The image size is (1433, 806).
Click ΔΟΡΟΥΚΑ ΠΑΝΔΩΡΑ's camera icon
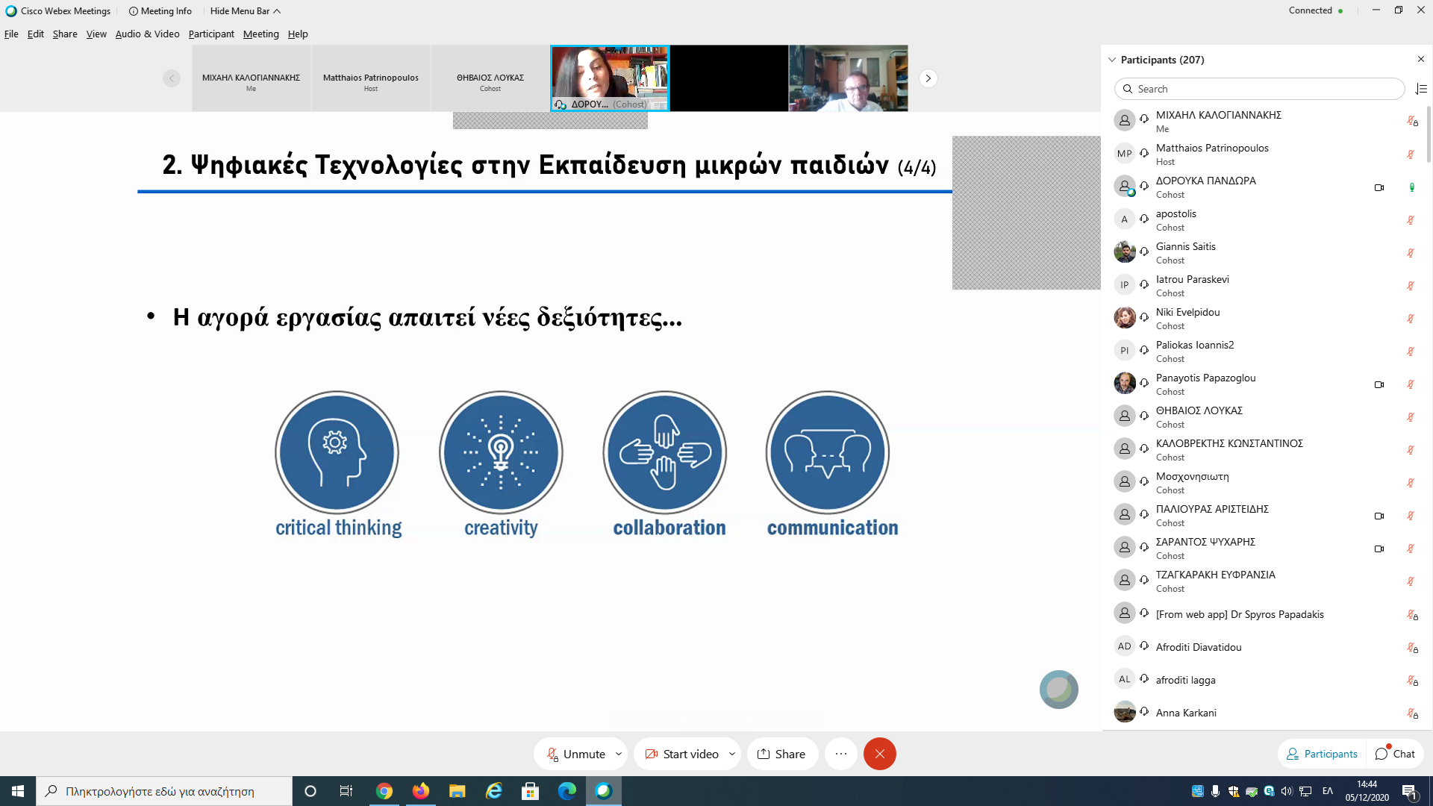[x=1379, y=187]
